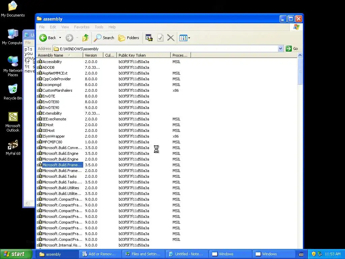
Task: Select the EnvDTE80 assembly icon
Action: tap(39, 102)
